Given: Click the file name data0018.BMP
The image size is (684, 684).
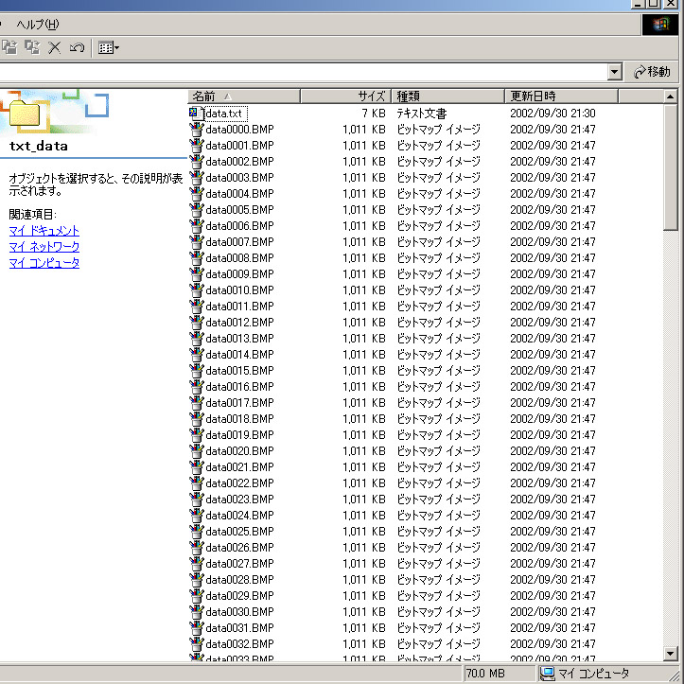Looking at the screenshot, I should 239,419.
